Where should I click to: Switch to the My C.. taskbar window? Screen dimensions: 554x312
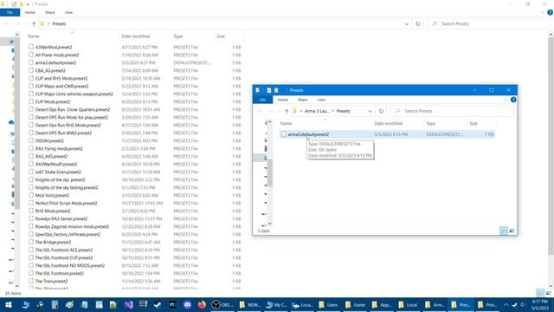(276, 304)
